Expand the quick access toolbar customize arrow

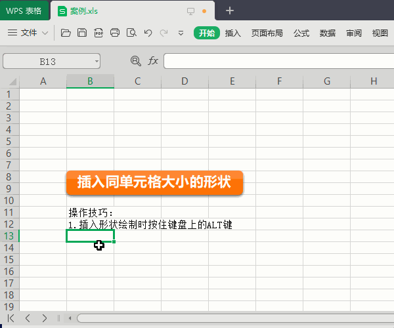click(x=181, y=33)
